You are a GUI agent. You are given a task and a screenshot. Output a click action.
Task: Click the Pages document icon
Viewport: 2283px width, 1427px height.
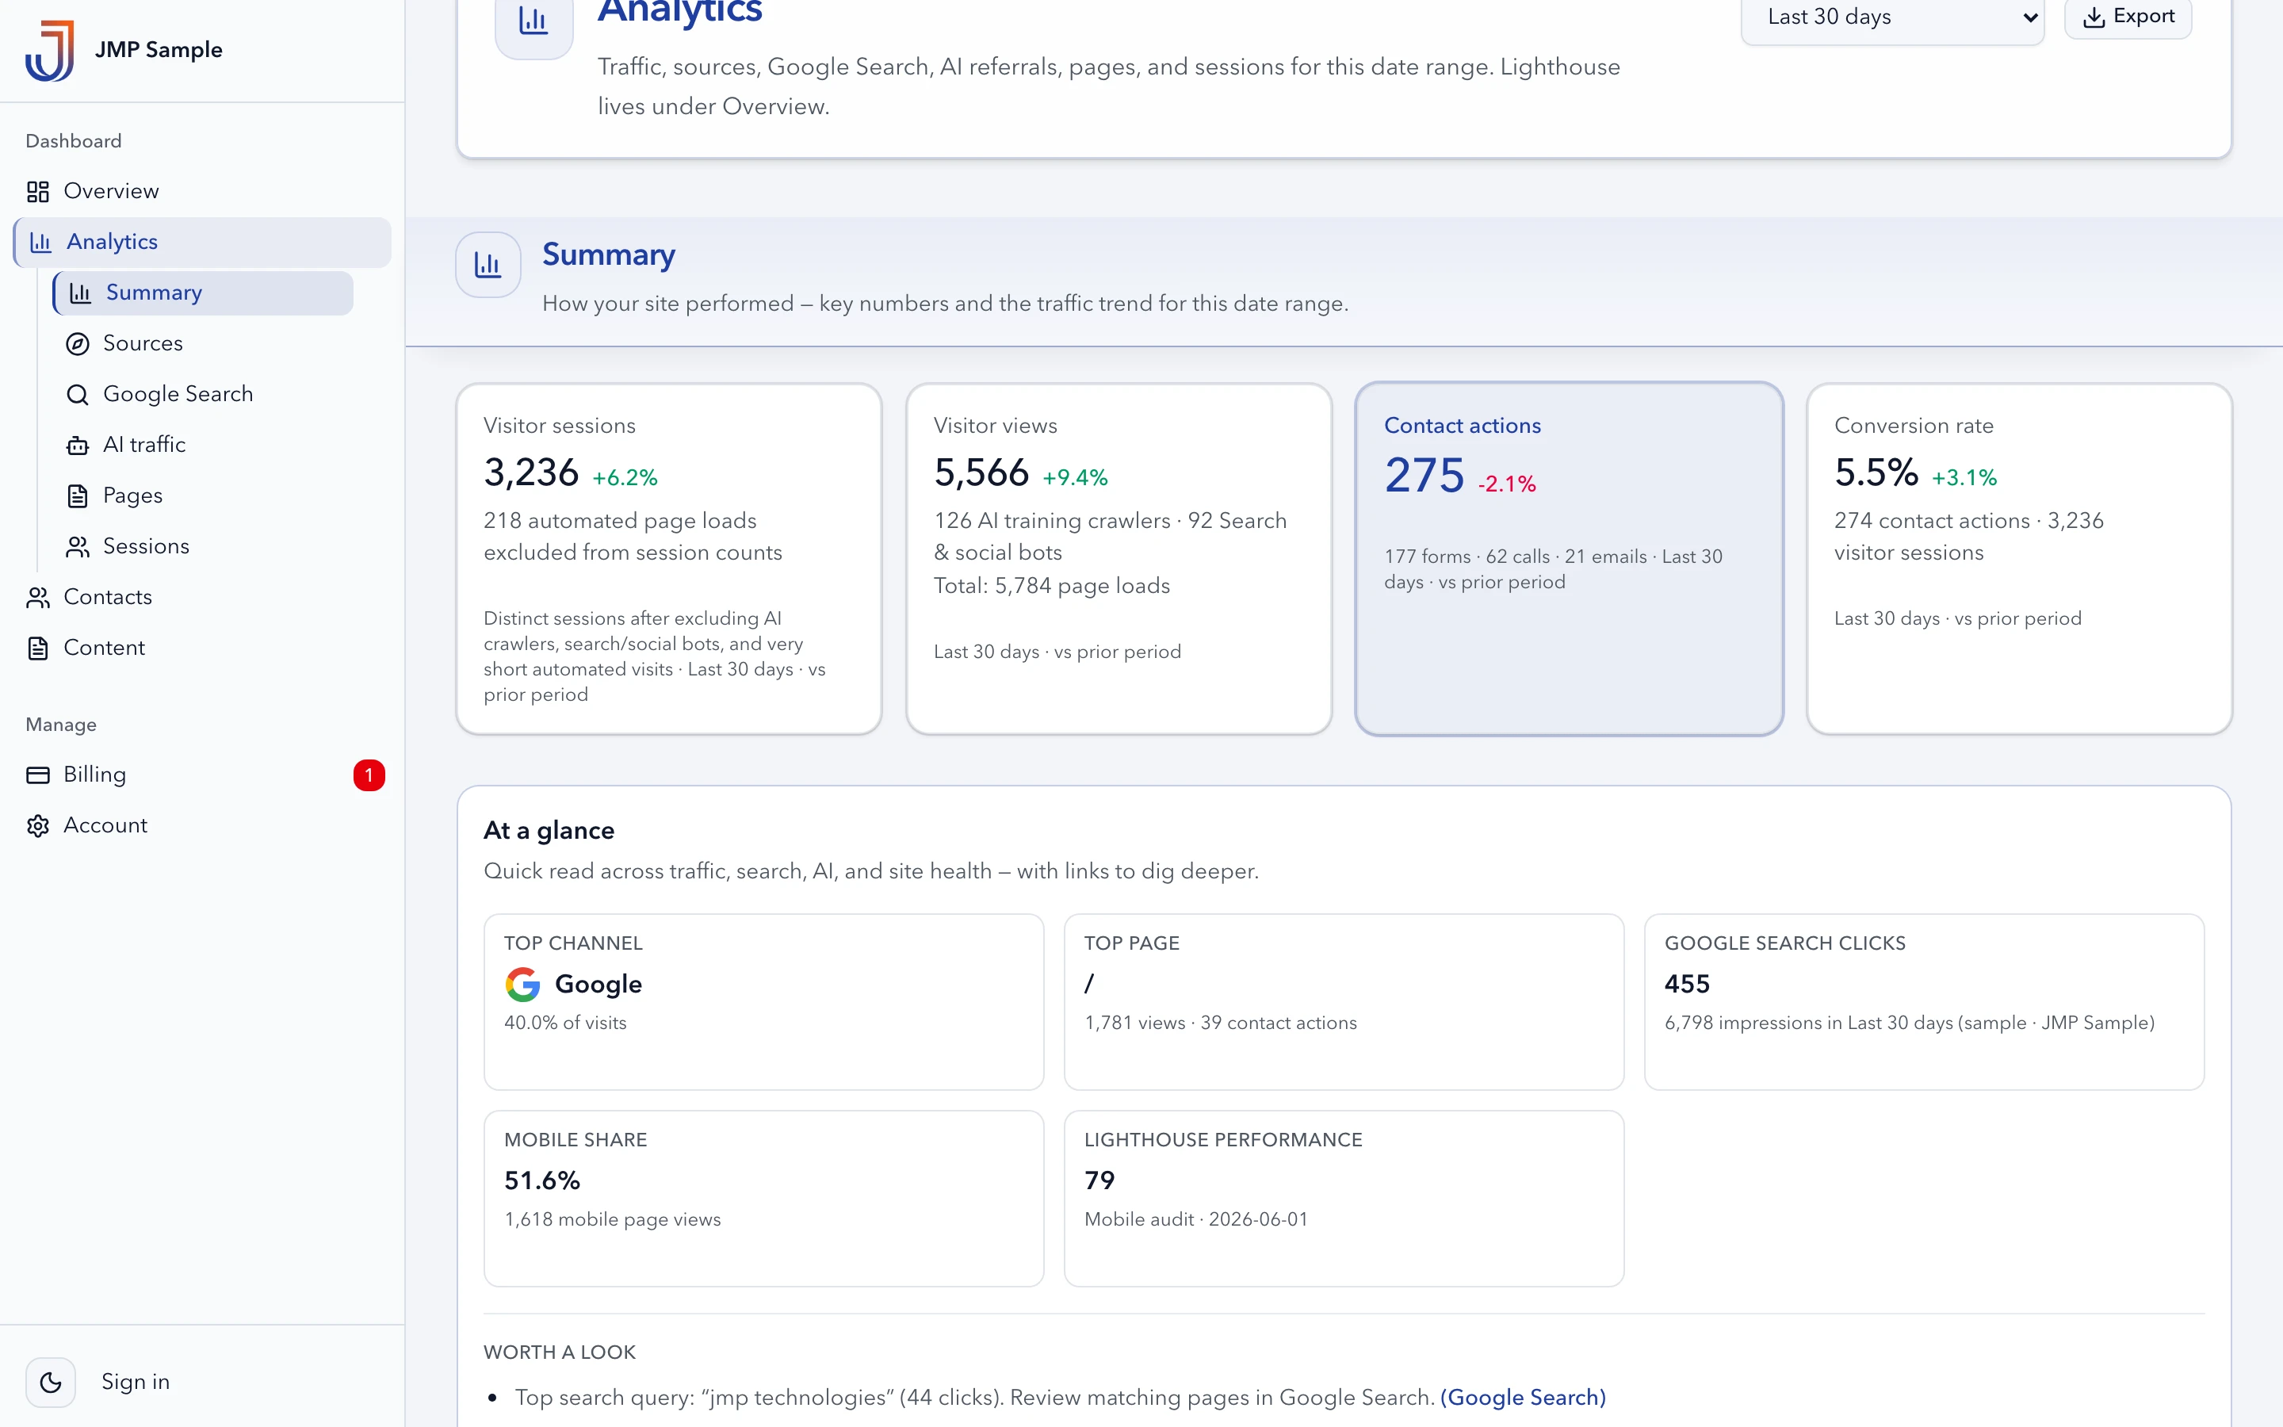[x=78, y=496]
